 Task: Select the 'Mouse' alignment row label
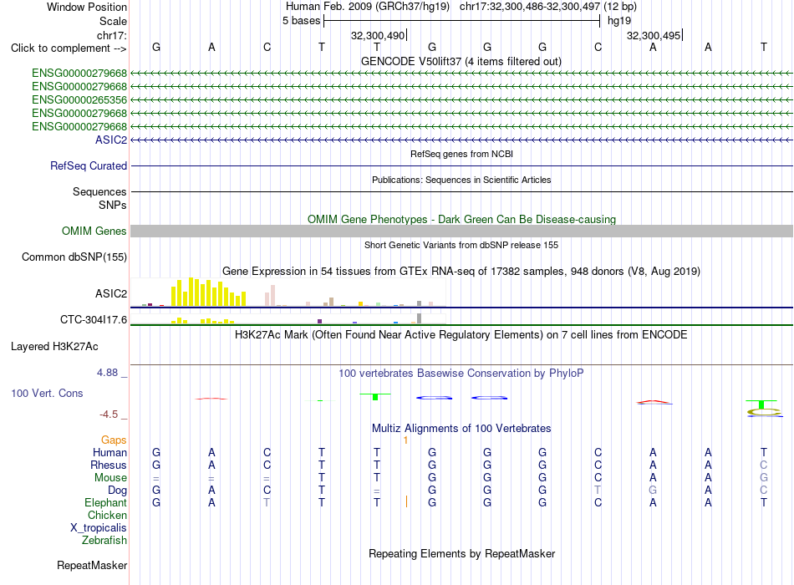point(110,478)
